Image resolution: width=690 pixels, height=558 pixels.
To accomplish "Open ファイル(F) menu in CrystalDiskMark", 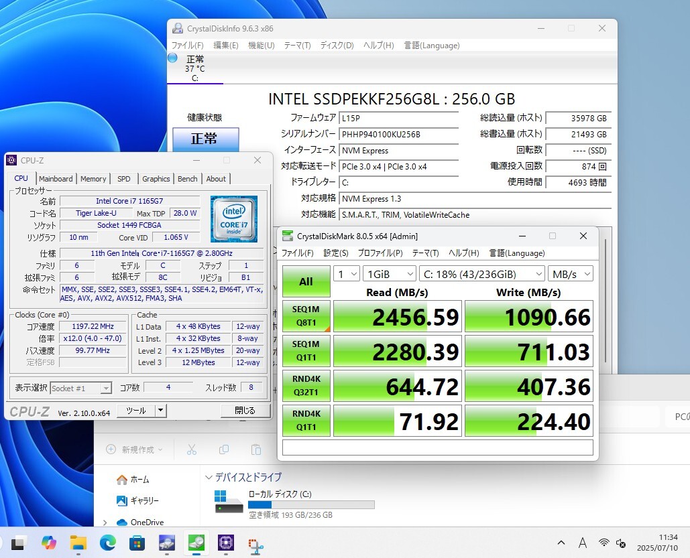I will tap(298, 253).
